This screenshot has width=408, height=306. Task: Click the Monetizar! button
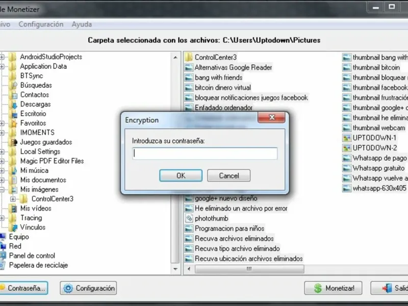(x=333, y=288)
